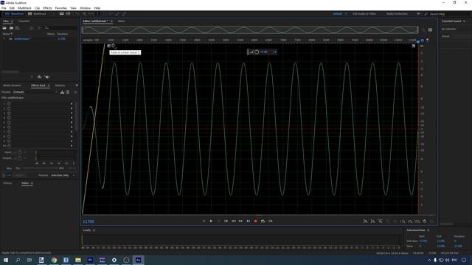Image resolution: width=472 pixels, height=265 pixels.
Task: Click the Fade In handle icon
Action: 109,46
